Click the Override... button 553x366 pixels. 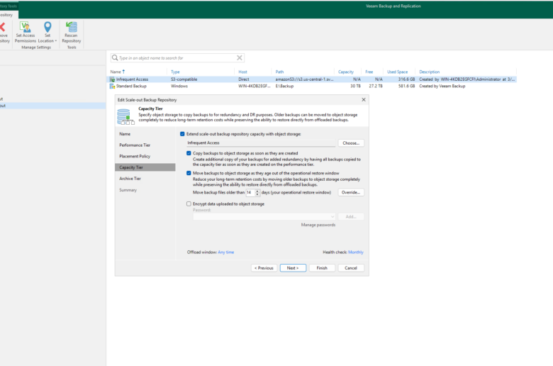point(351,192)
